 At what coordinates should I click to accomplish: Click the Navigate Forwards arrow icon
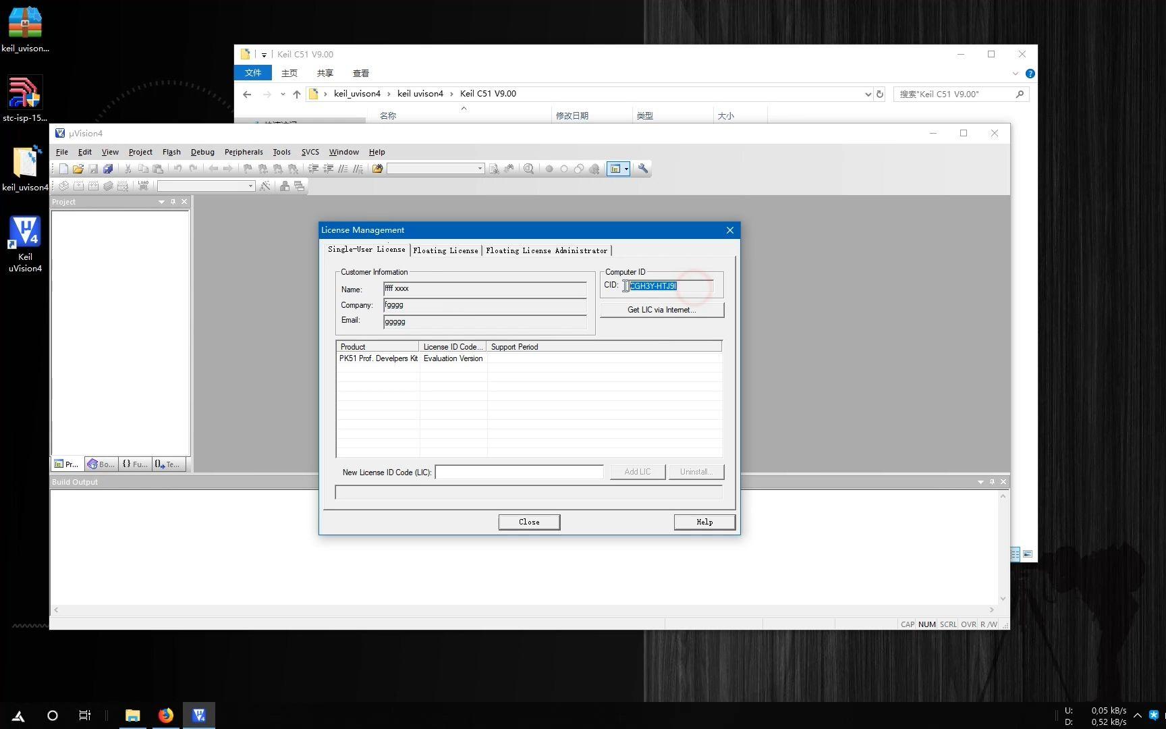click(228, 169)
